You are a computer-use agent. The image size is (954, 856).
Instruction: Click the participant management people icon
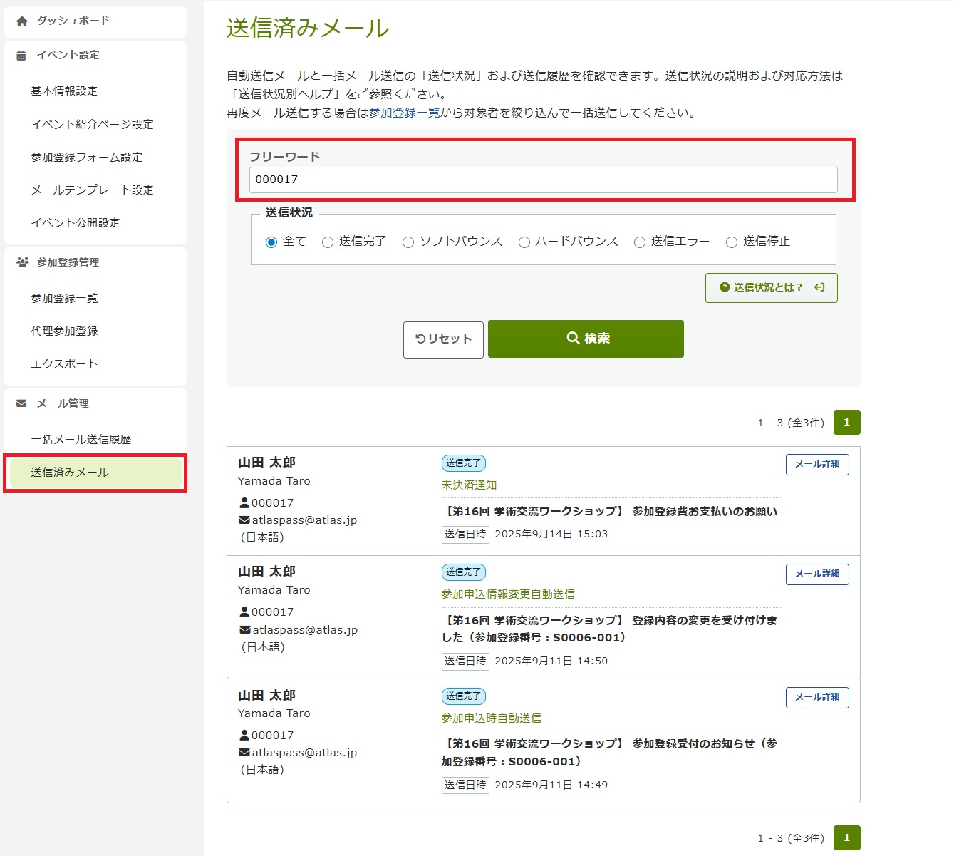[22, 262]
